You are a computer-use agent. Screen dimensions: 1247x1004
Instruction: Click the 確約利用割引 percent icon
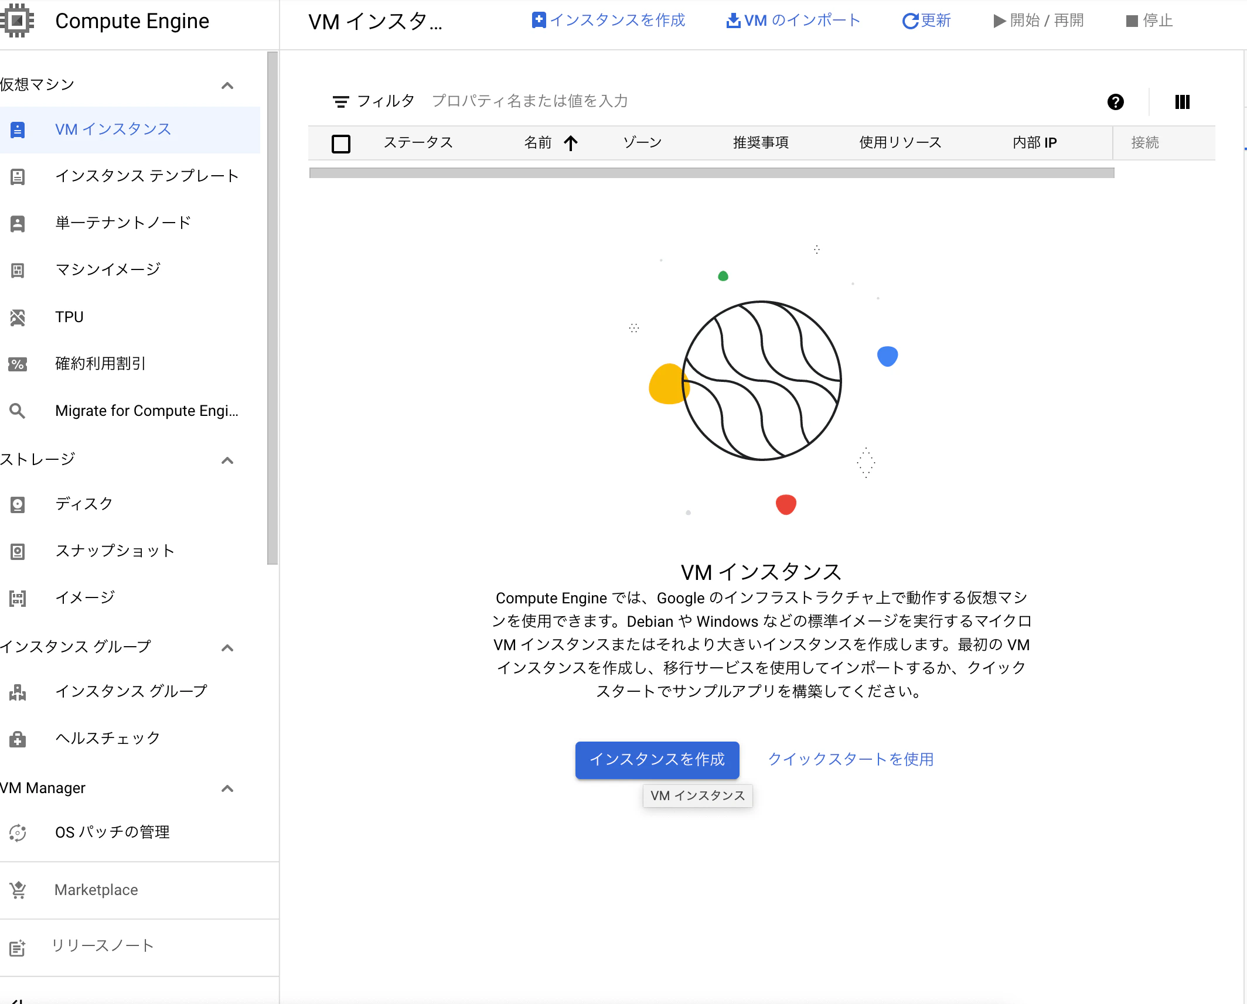point(18,364)
